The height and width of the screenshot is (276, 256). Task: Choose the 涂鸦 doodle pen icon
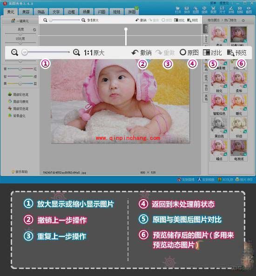(231, 10)
